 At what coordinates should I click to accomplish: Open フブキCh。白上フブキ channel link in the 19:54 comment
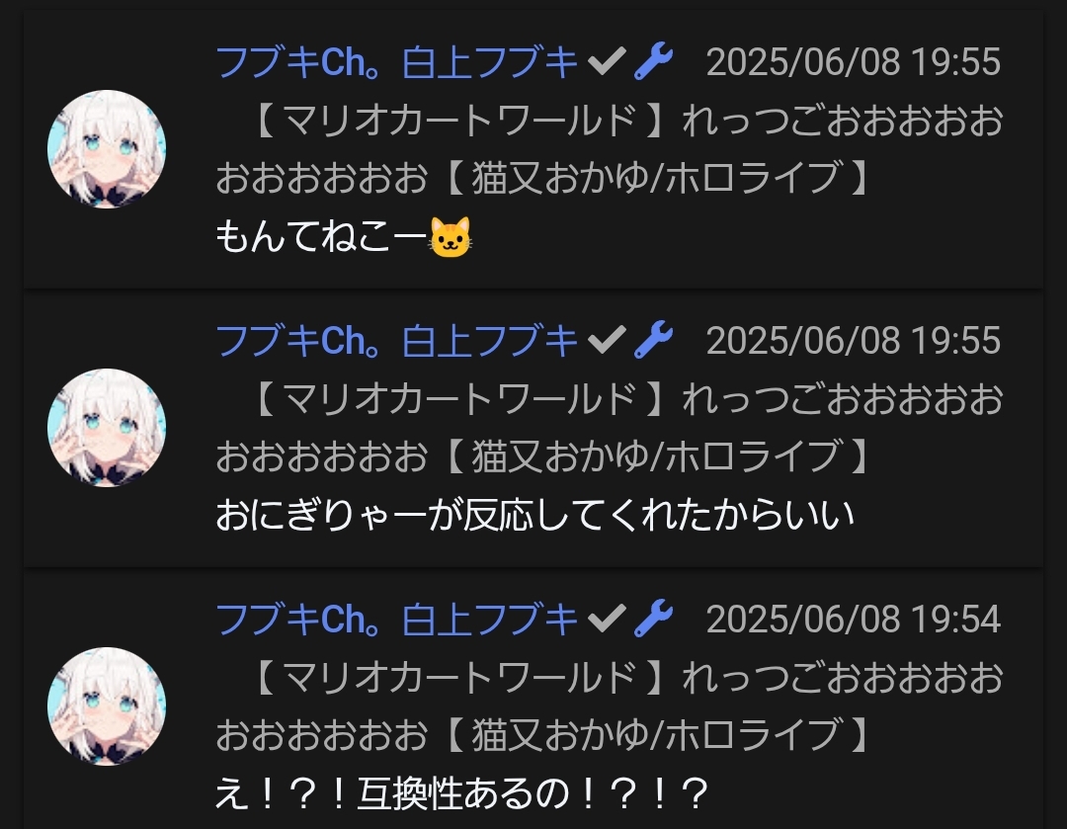(x=397, y=619)
